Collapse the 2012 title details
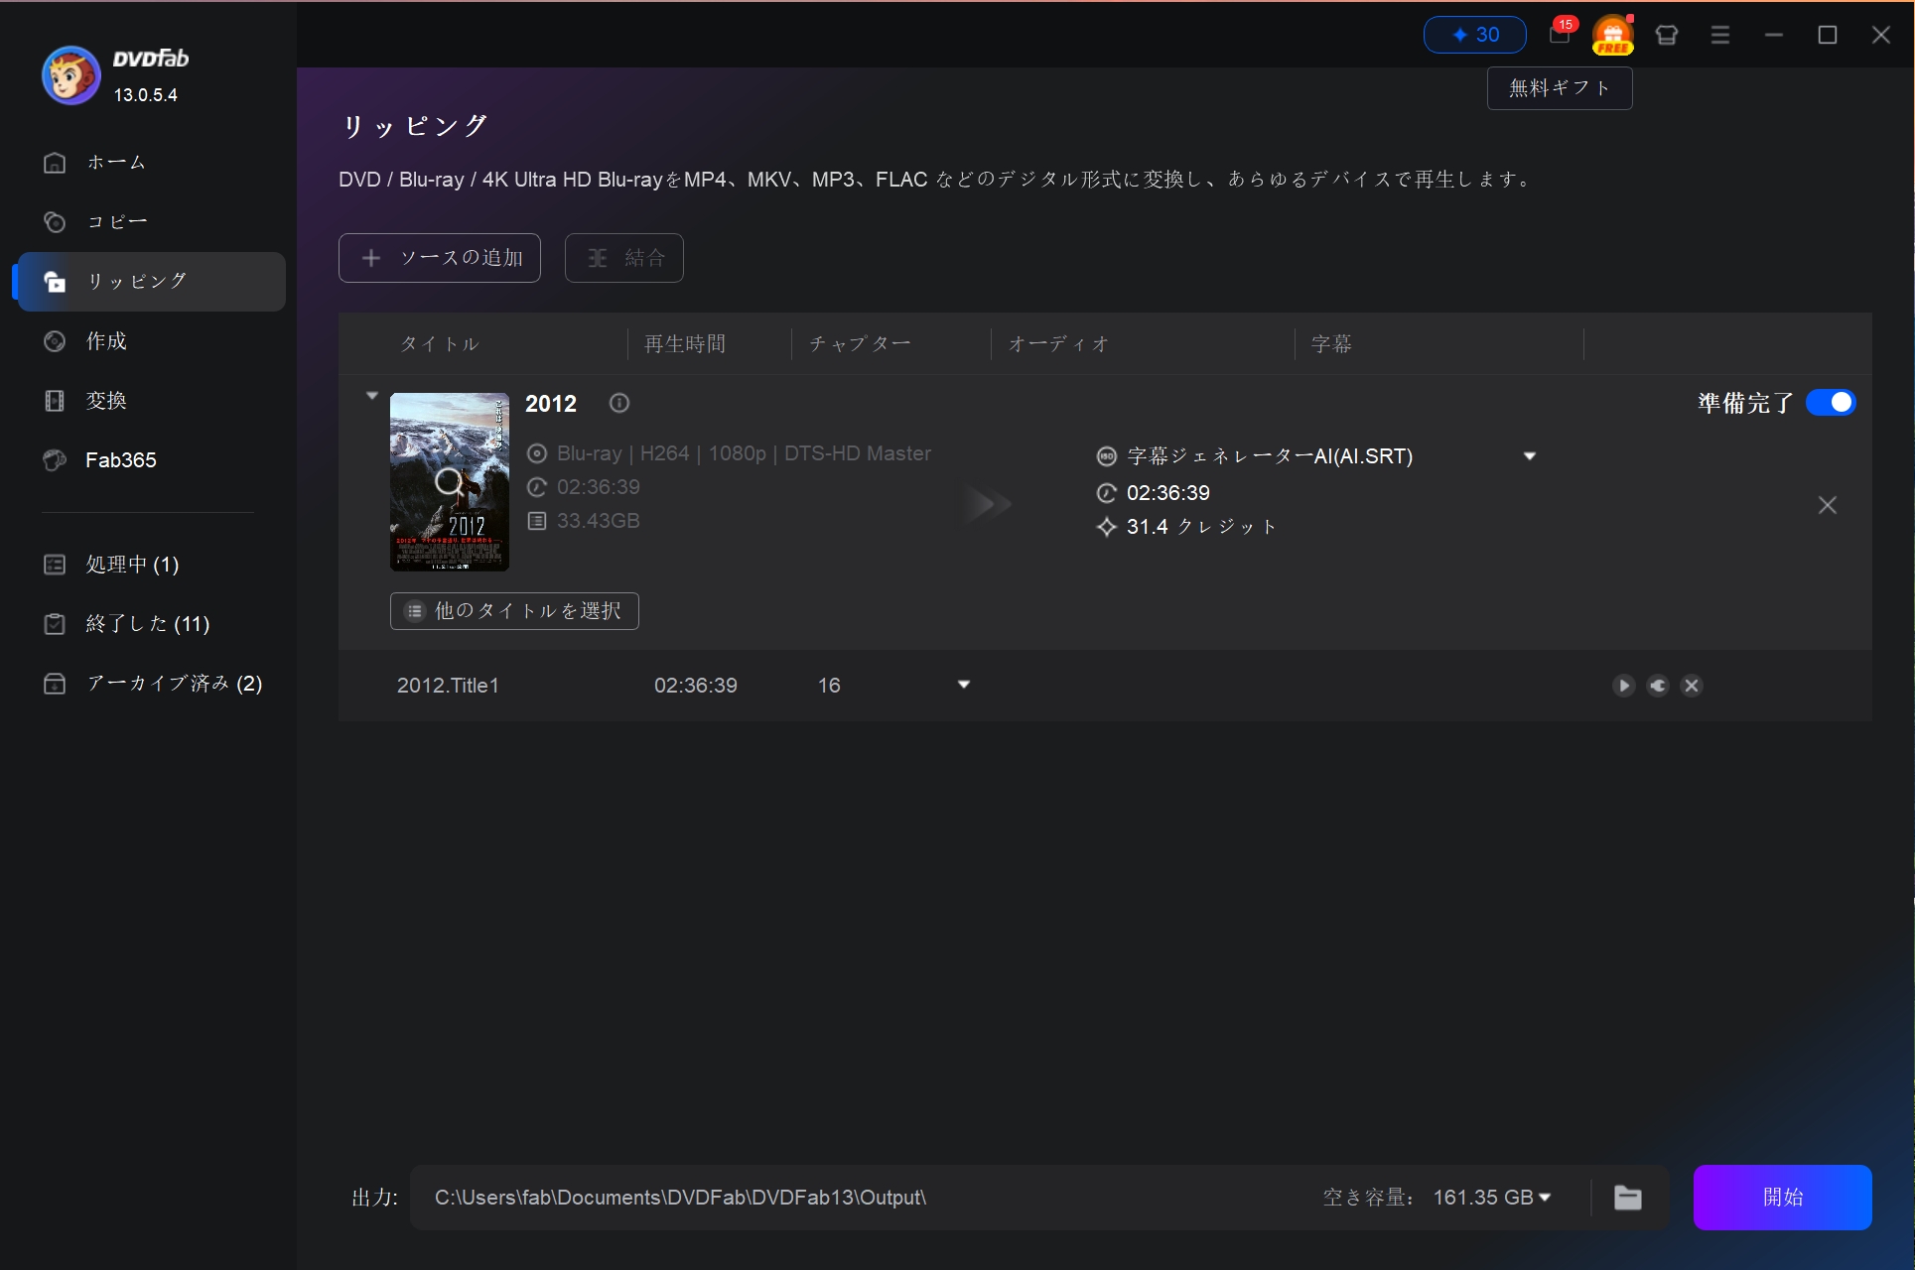This screenshot has height=1270, width=1915. tap(372, 395)
